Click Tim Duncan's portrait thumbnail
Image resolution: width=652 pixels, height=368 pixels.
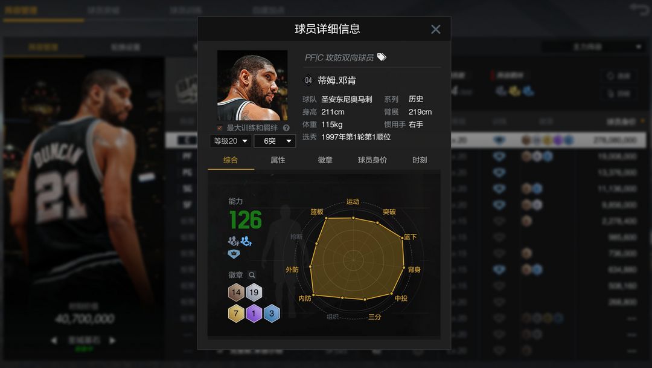tap(252, 85)
